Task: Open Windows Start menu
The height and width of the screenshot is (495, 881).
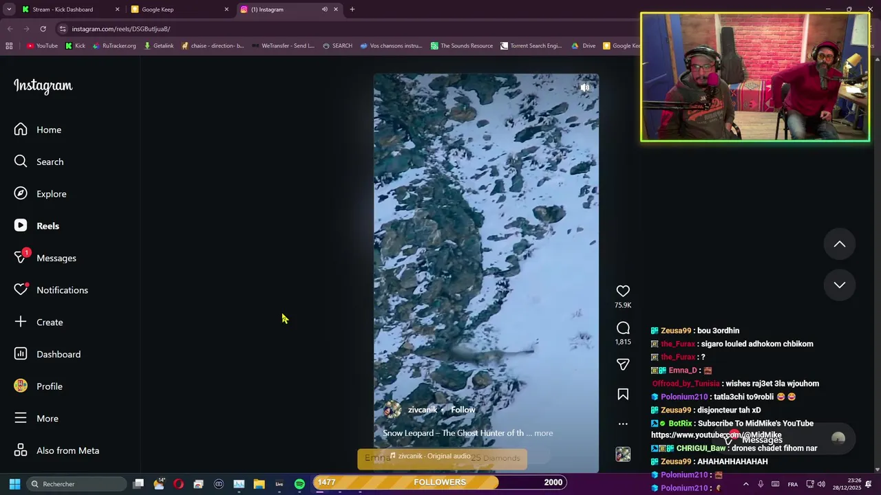Action: (x=14, y=484)
